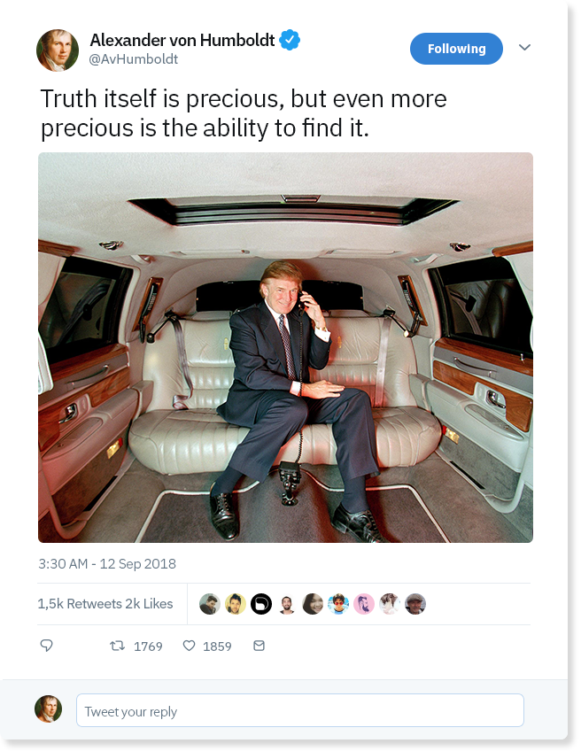Click the yellow-background liker avatar
This screenshot has width=581, height=751.
pos(235,604)
